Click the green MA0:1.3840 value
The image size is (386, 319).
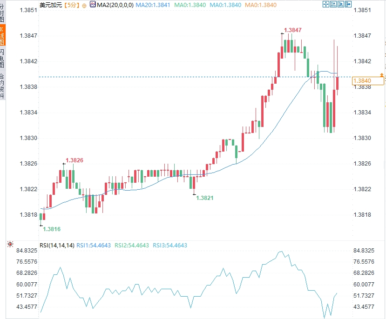click(x=190, y=5)
